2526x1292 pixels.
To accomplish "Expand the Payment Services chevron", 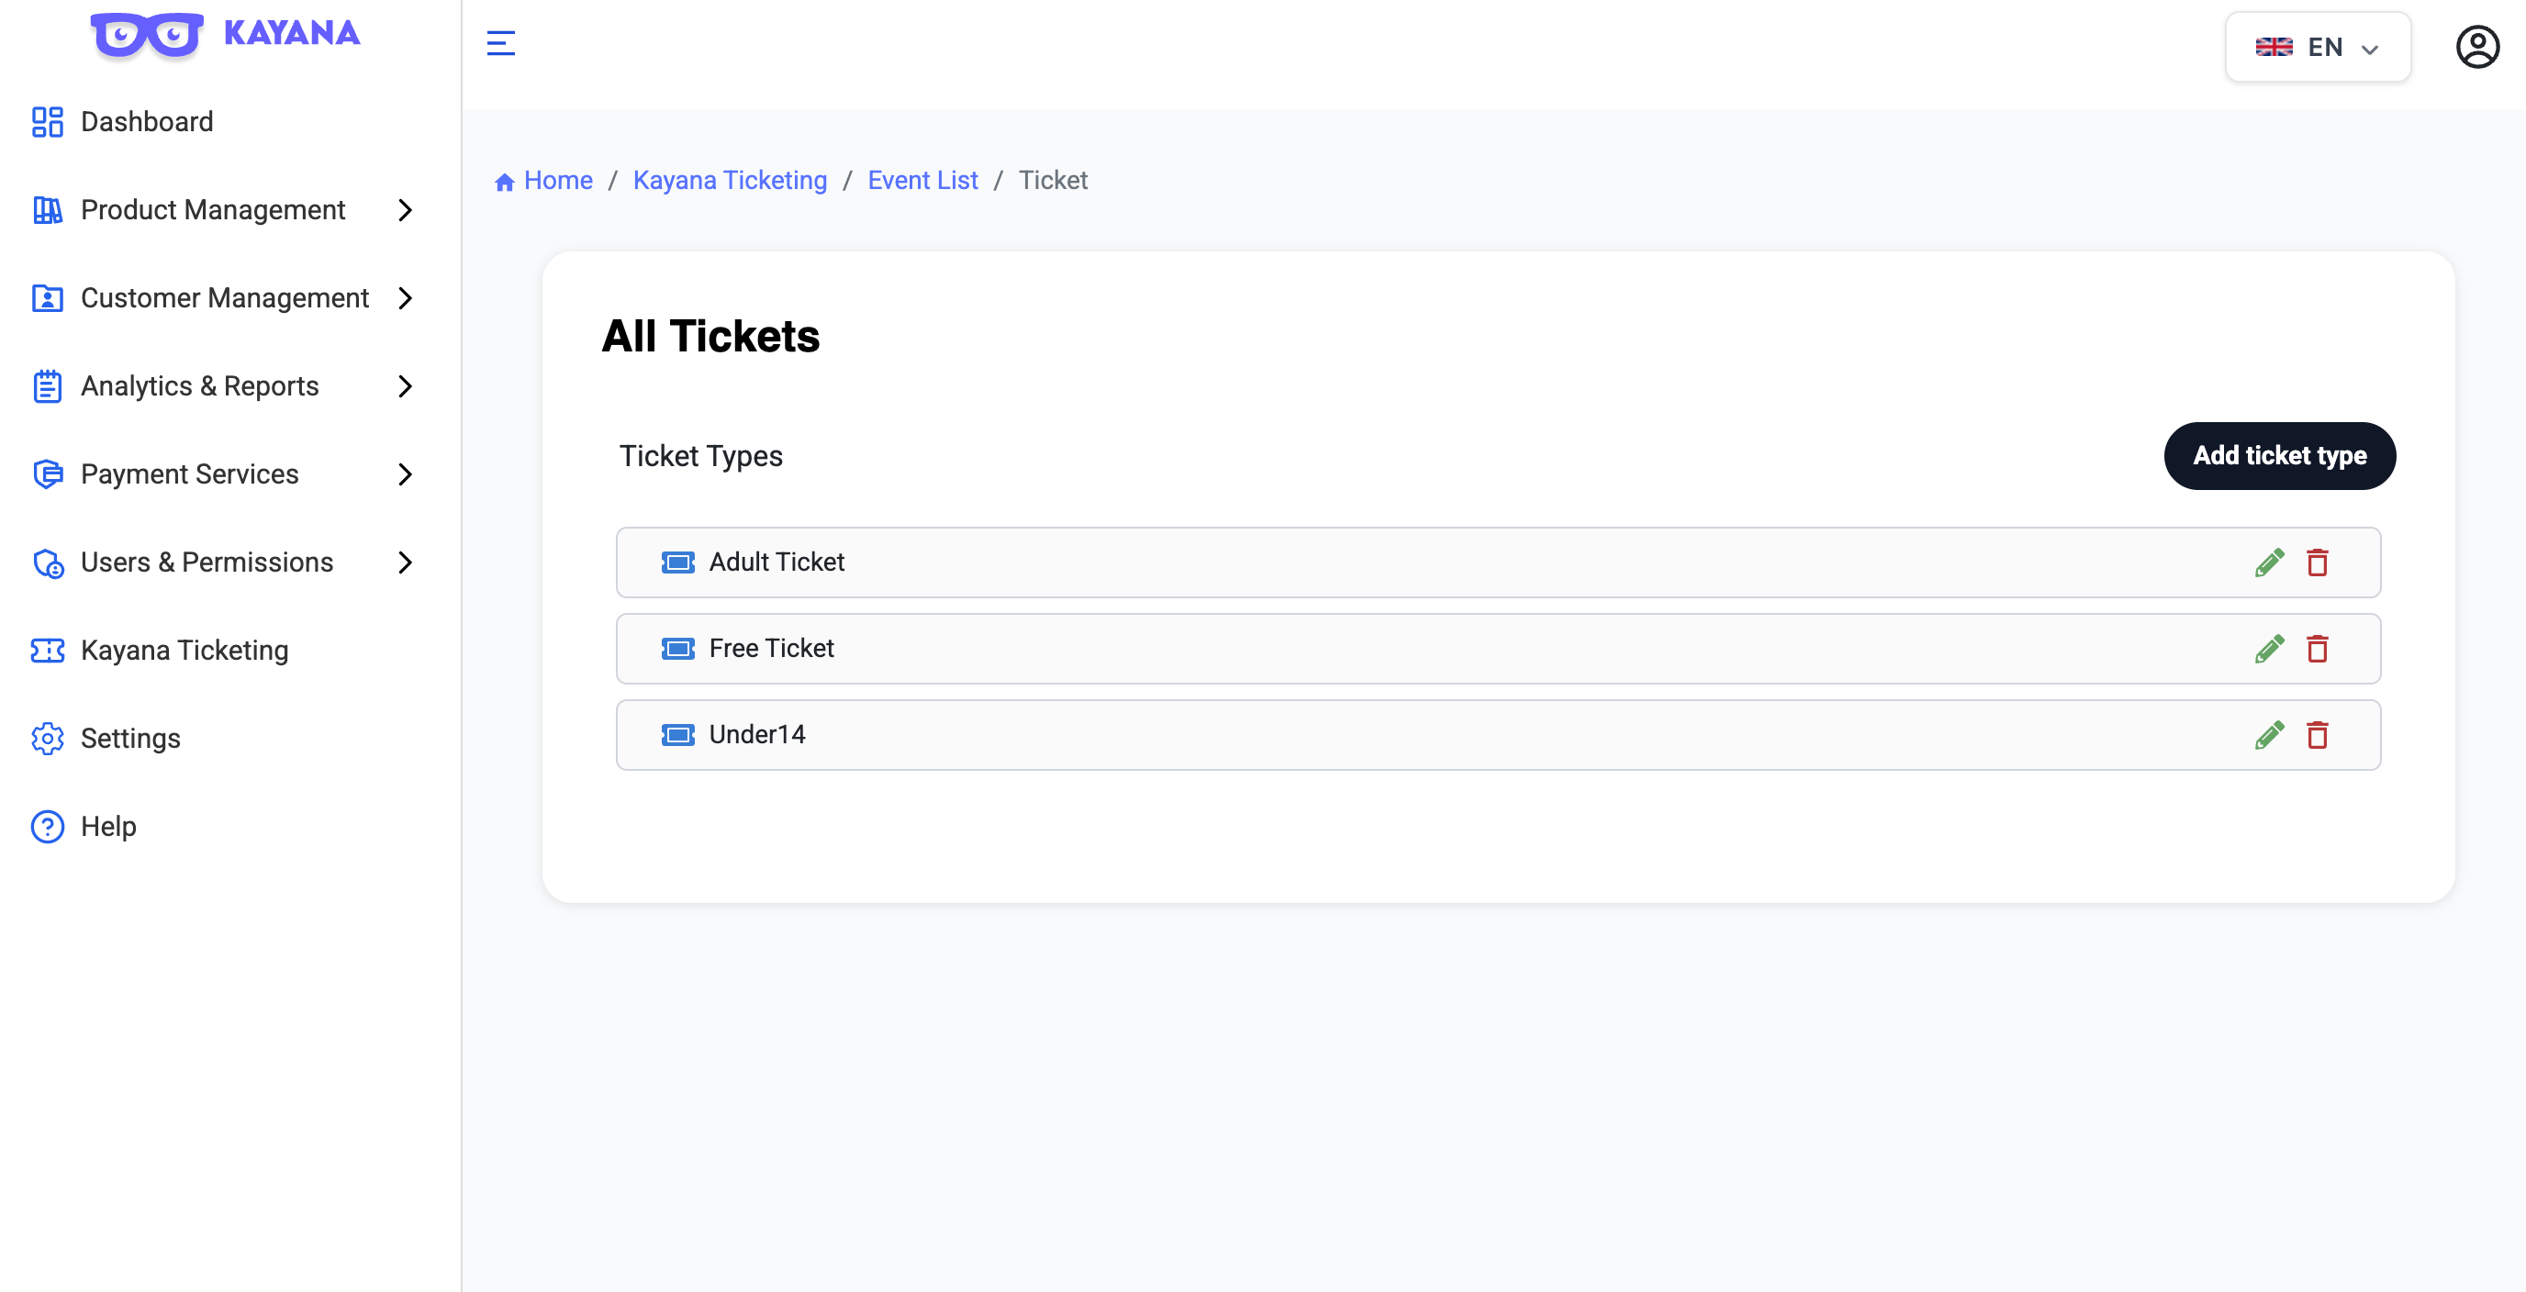I will [x=405, y=474].
